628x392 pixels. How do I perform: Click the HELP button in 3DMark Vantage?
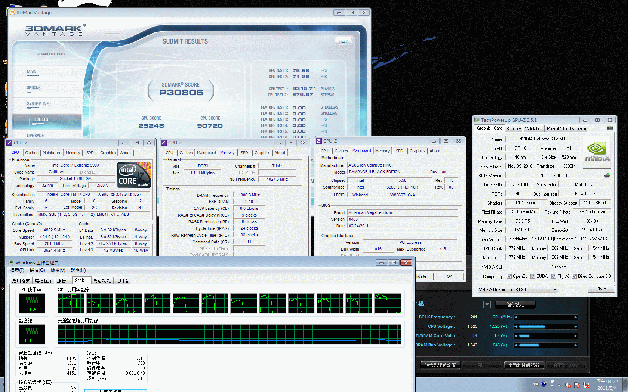(x=343, y=41)
